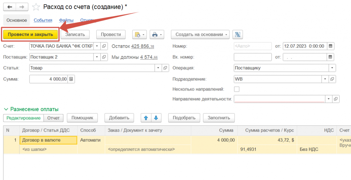This screenshot has height=180, width=351.
Task: Click the document structure icon after Создать на основании
Action: [238, 34]
